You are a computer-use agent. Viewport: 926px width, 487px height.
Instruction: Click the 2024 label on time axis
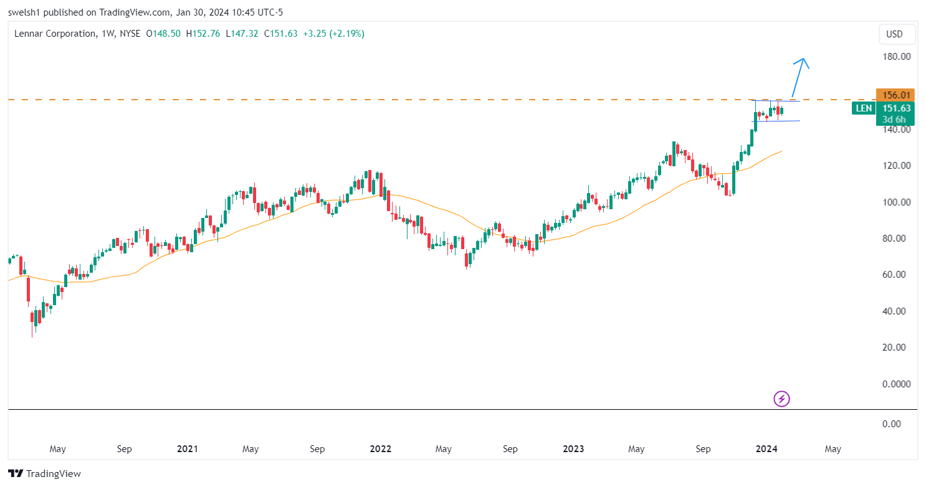(x=766, y=449)
